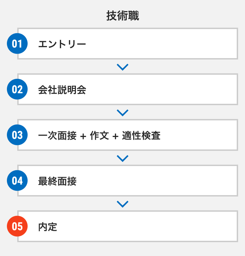Click the red 05 step circle

[17, 226]
